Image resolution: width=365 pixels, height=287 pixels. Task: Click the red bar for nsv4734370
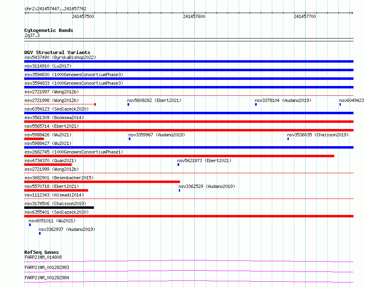pyautogui.click(x=48, y=165)
